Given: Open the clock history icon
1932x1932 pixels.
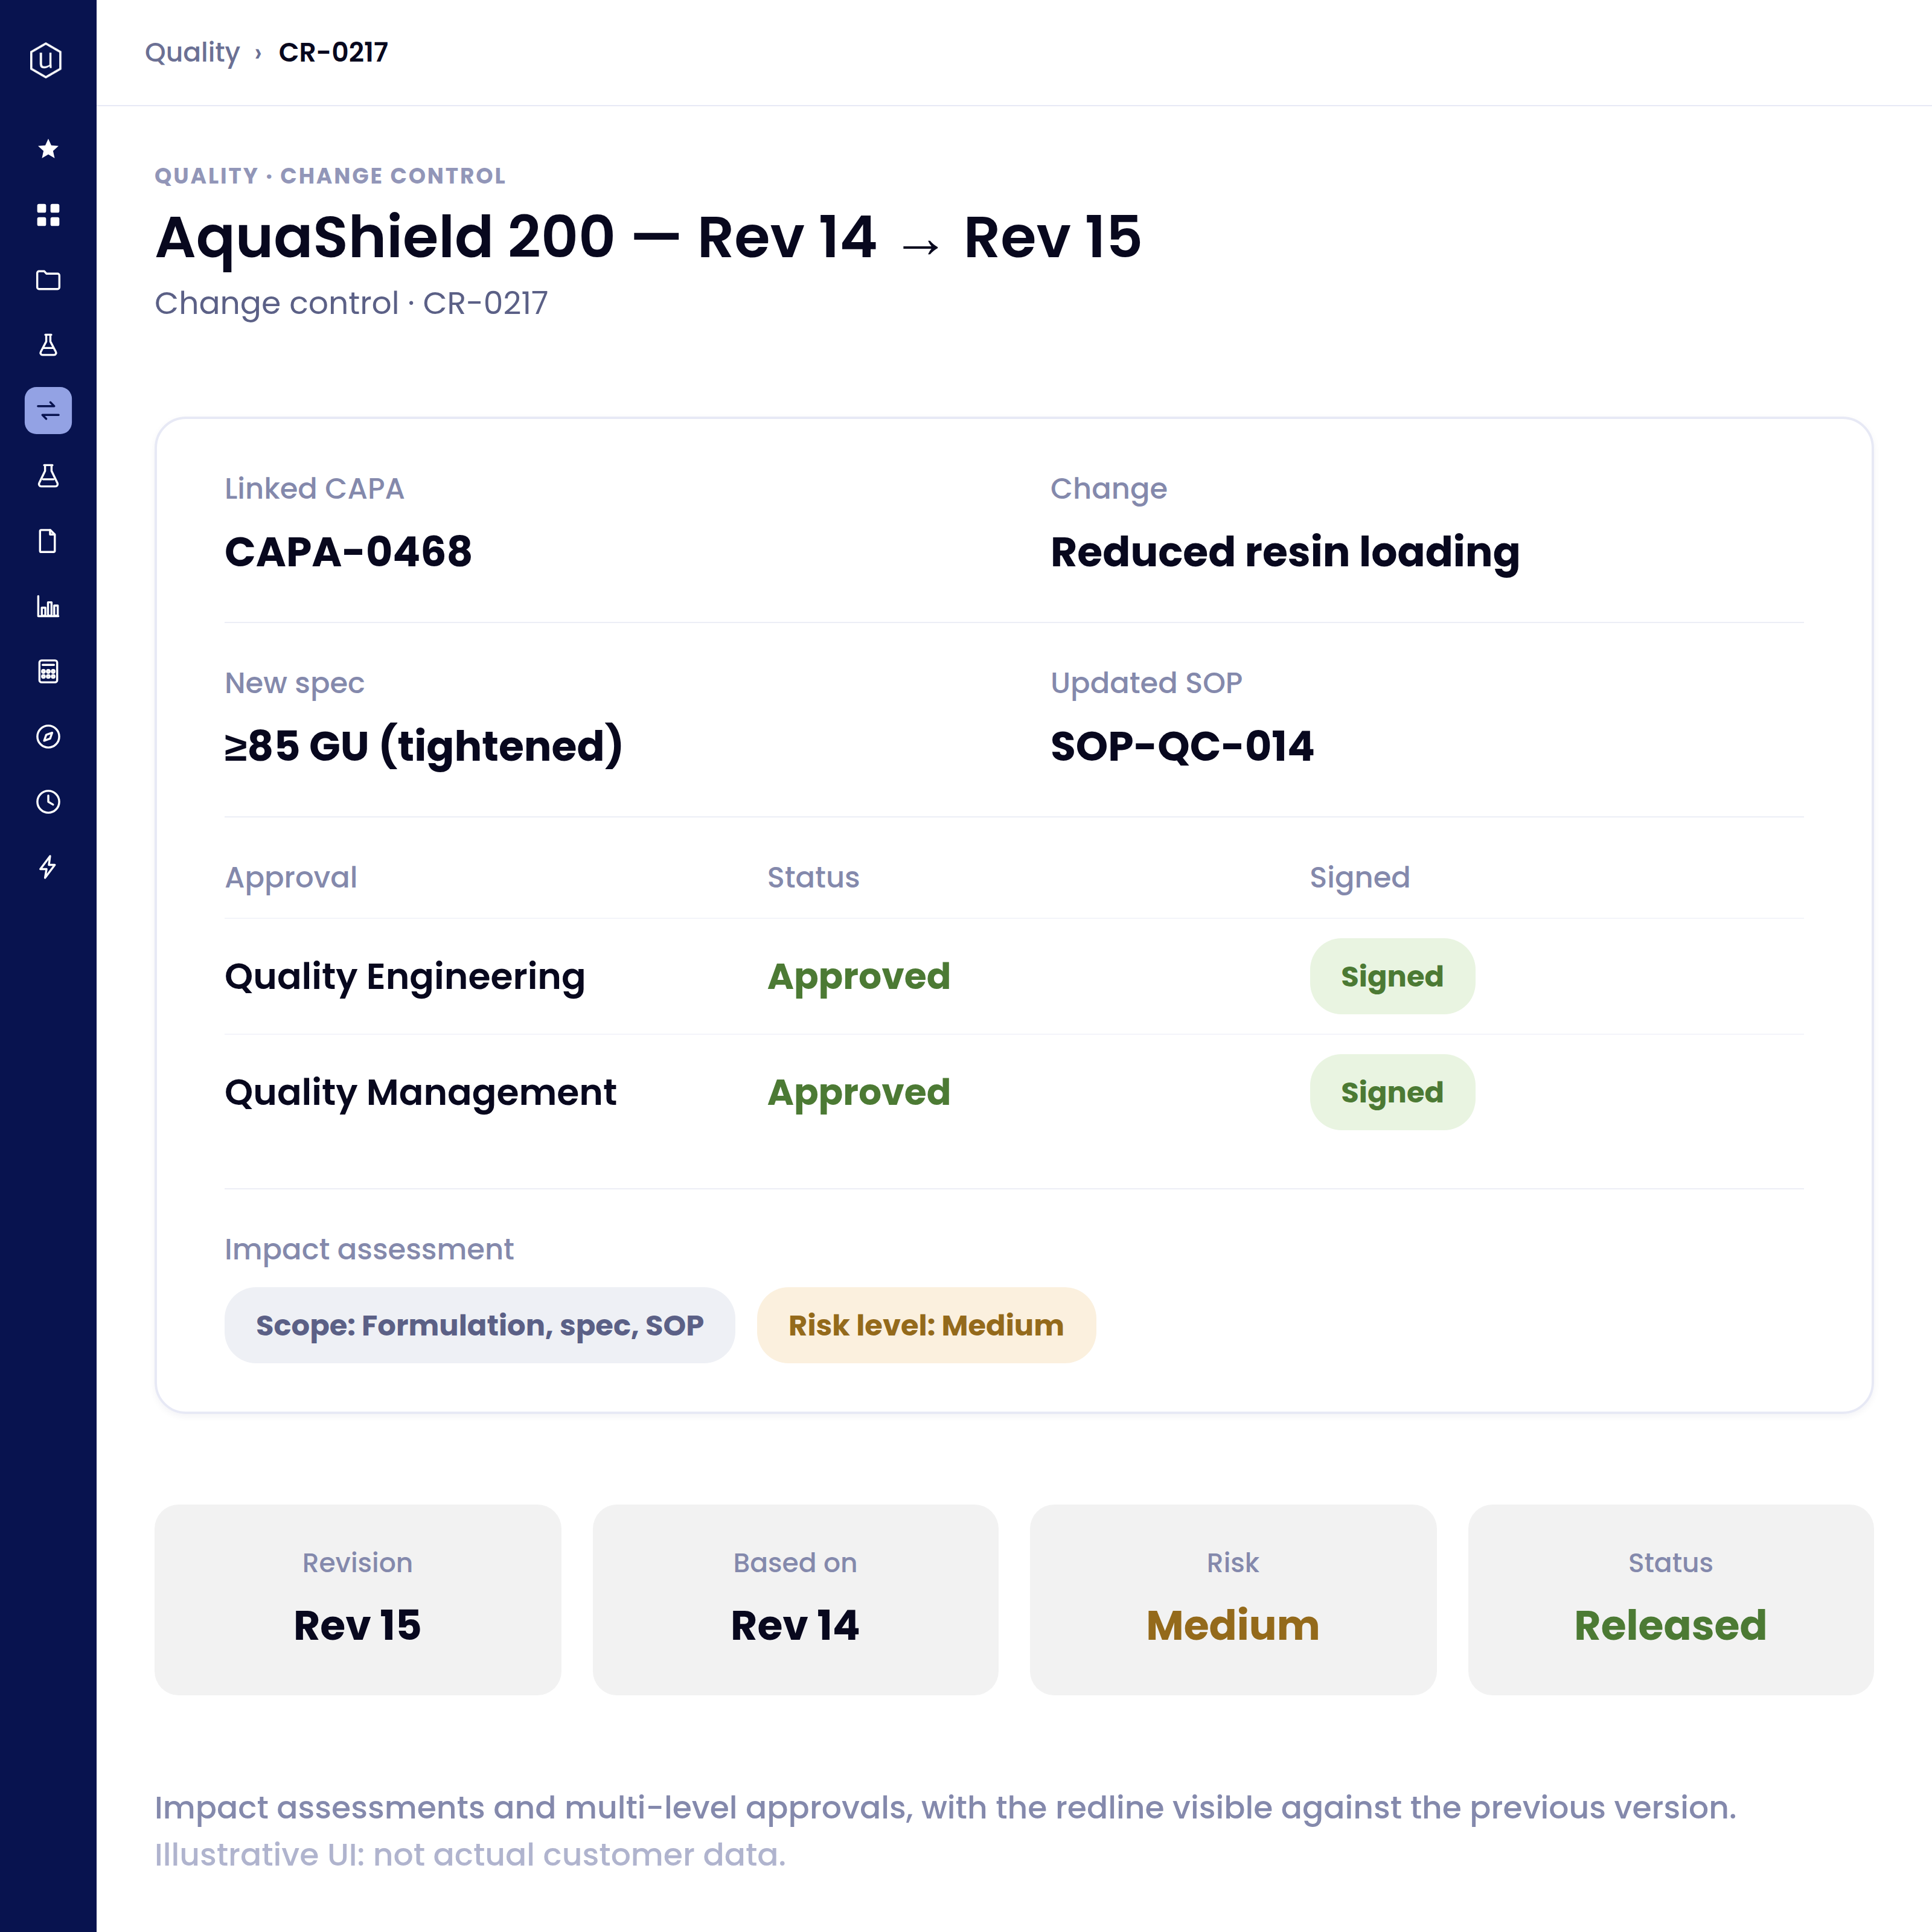Looking at the screenshot, I should tap(48, 802).
